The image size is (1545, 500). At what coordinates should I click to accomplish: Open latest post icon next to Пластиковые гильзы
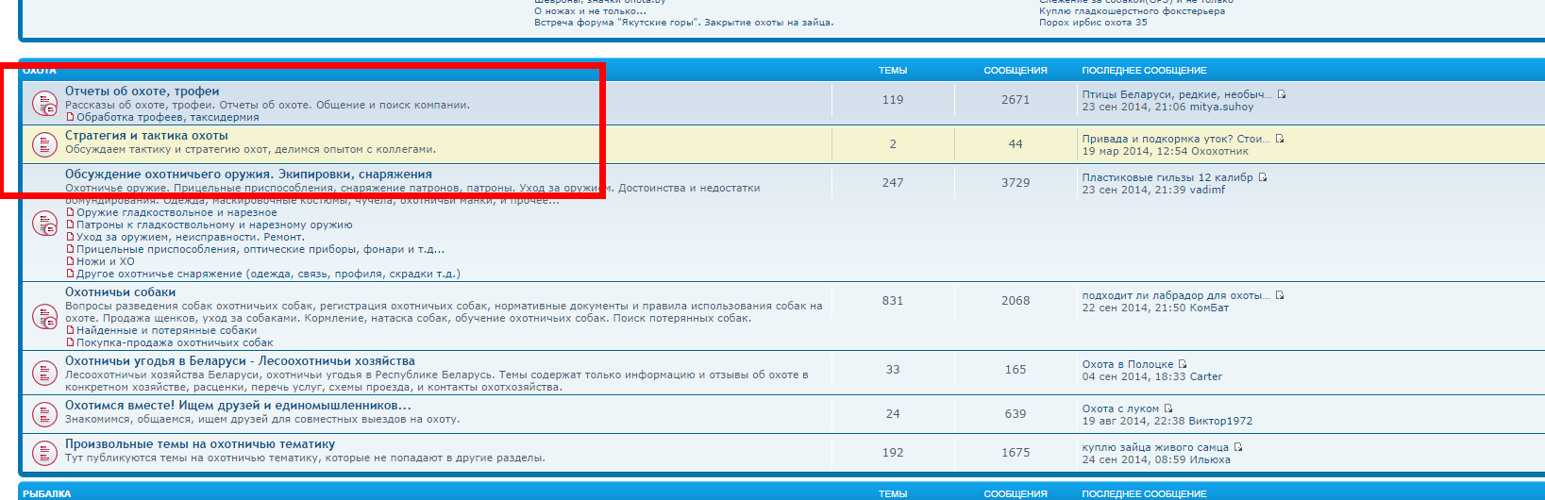point(1263,177)
